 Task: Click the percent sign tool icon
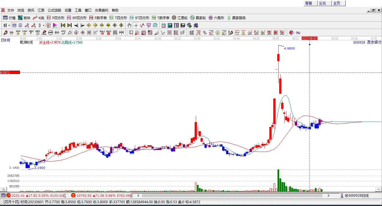coord(205,33)
